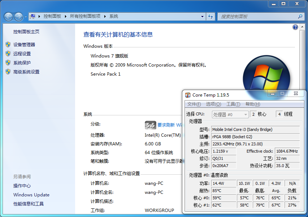Open the 文件(F) menu in Core Temp

(x=194, y=104)
